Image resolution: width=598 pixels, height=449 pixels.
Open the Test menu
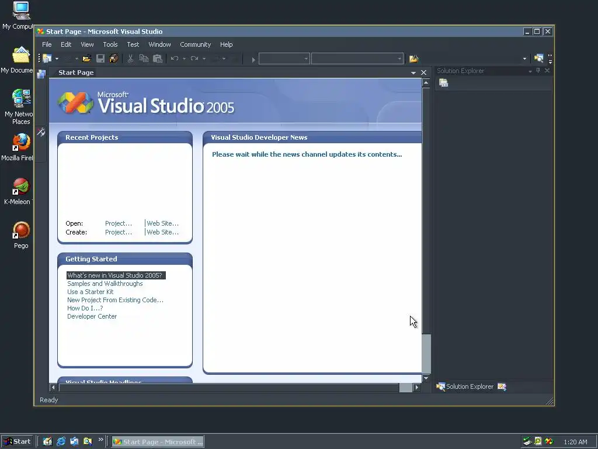point(133,44)
